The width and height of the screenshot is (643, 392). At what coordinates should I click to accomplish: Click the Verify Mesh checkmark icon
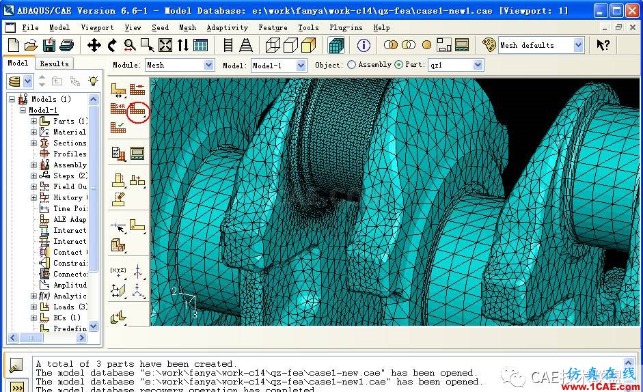(118, 127)
